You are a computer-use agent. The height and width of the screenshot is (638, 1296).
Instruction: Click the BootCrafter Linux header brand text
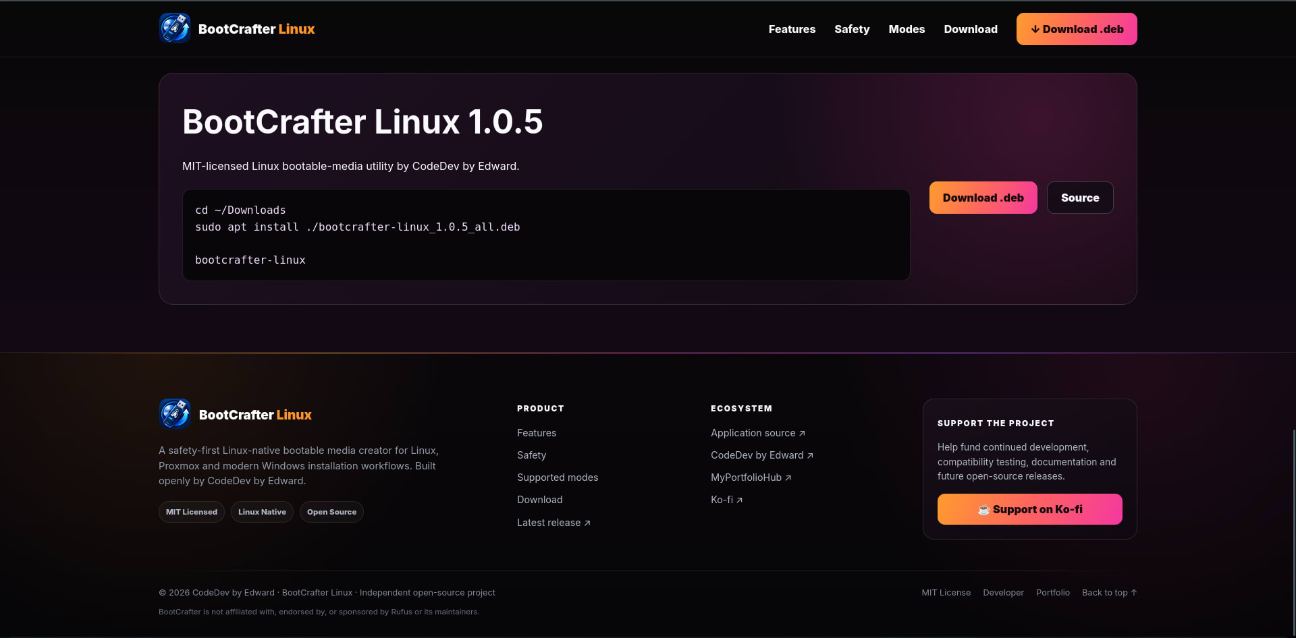tap(256, 29)
